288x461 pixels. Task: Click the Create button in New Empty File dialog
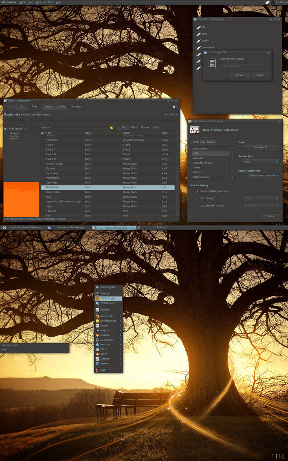260,75
